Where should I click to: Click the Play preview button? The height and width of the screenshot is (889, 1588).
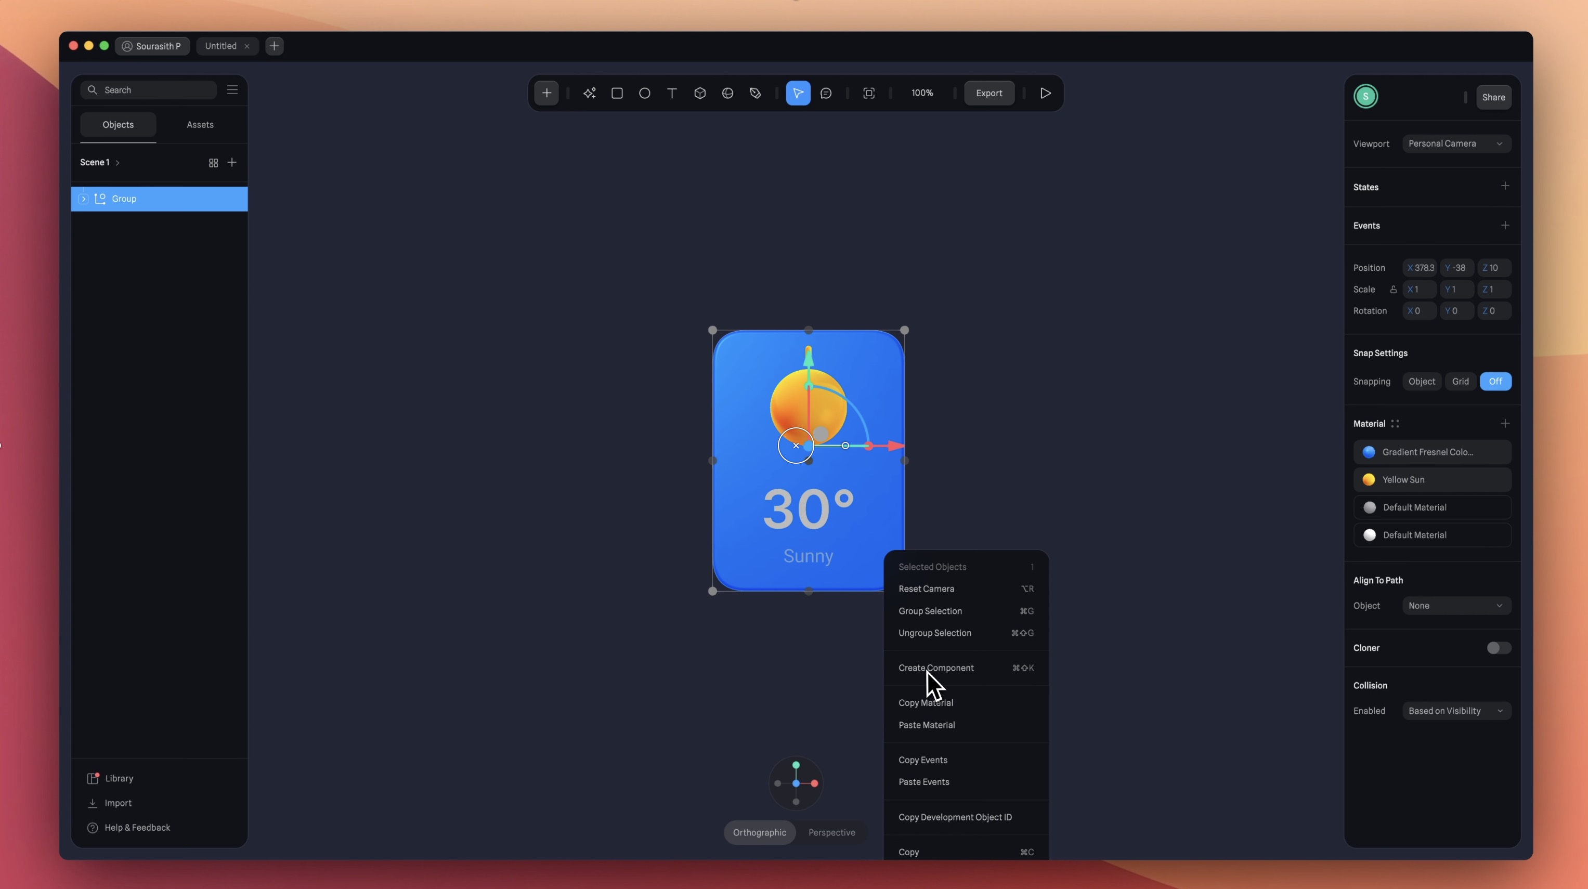[x=1046, y=93]
